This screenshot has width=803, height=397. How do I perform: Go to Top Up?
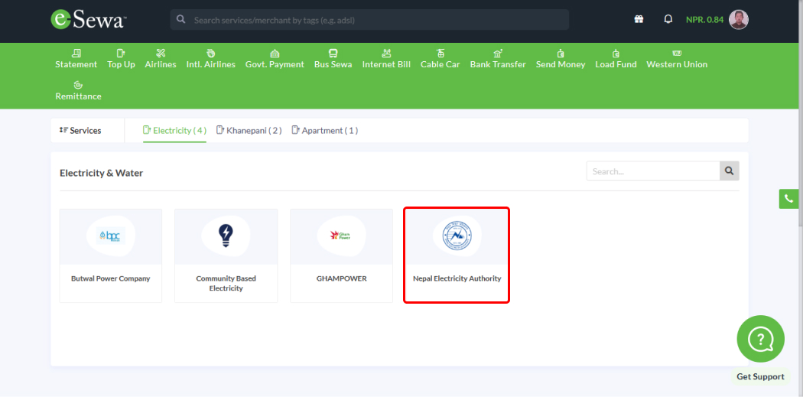[121, 59]
